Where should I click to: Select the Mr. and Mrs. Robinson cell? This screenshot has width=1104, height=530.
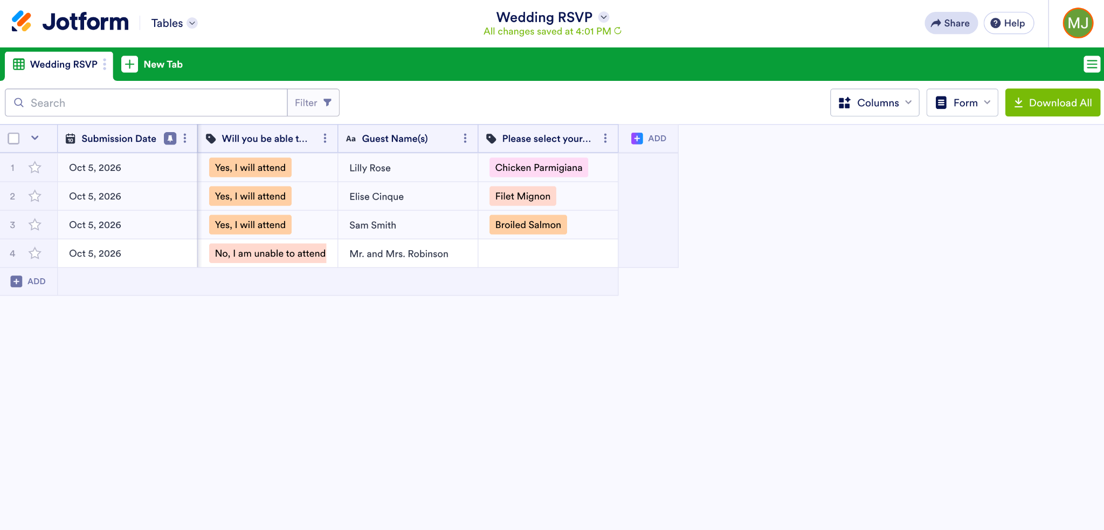click(408, 253)
